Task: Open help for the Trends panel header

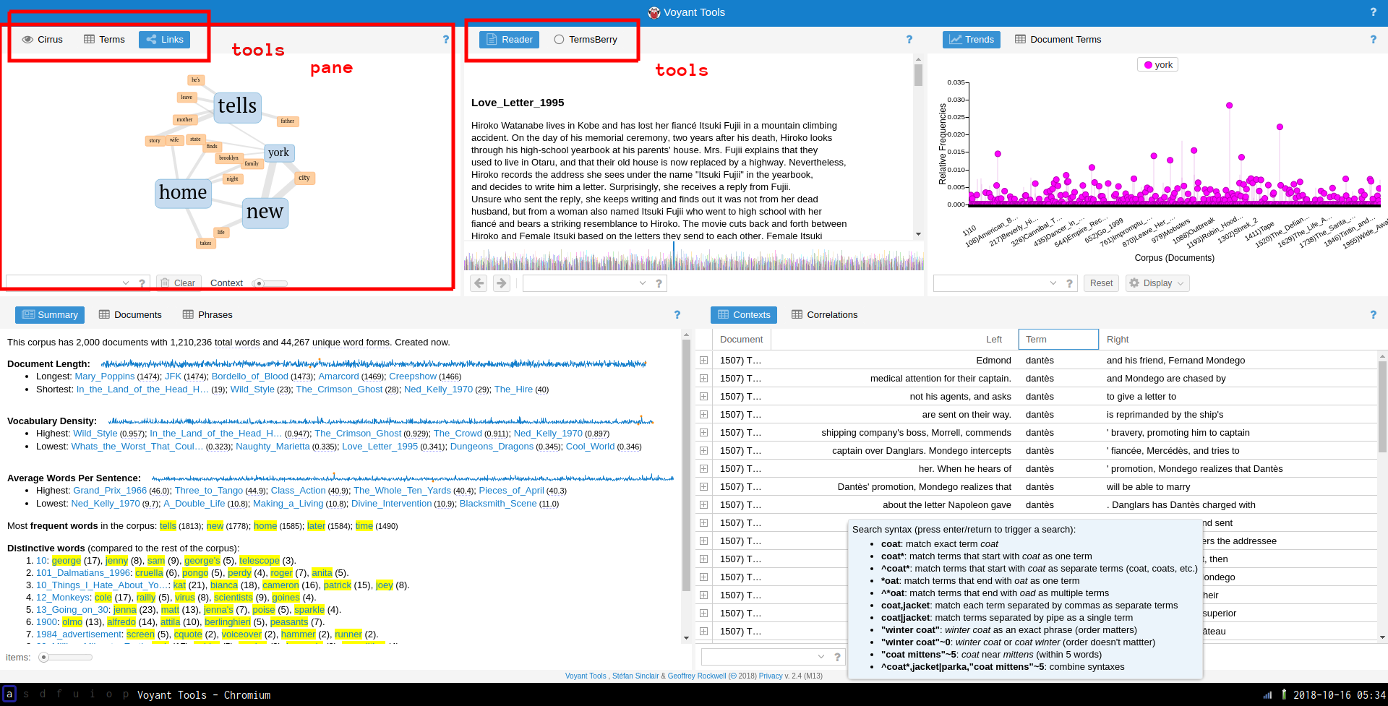Action: point(1373,40)
